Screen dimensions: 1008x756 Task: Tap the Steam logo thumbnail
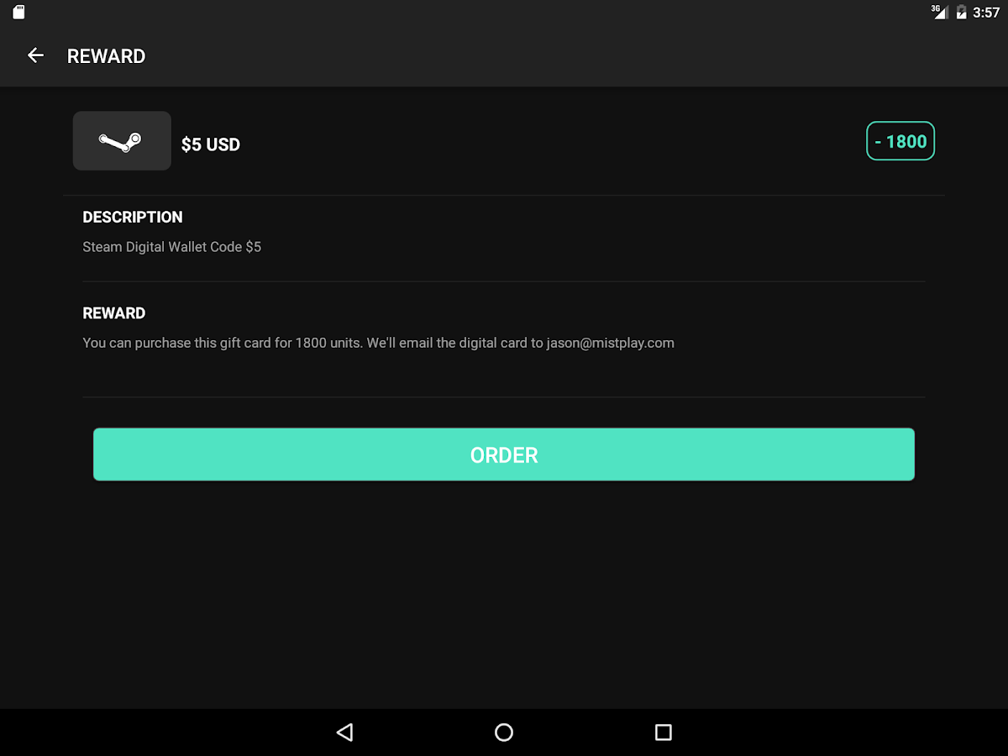tap(122, 141)
